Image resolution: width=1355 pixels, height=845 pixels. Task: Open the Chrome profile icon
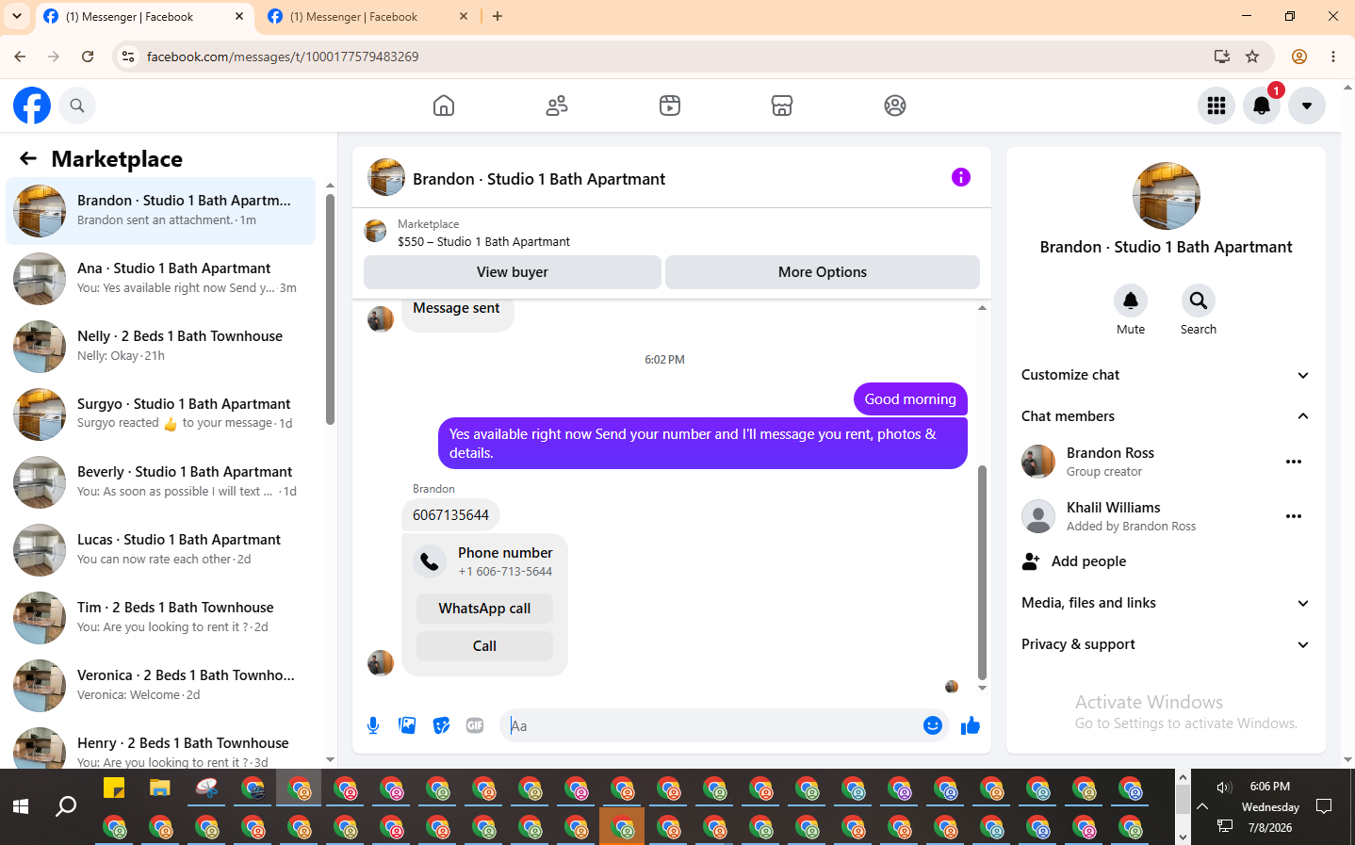(x=1299, y=57)
